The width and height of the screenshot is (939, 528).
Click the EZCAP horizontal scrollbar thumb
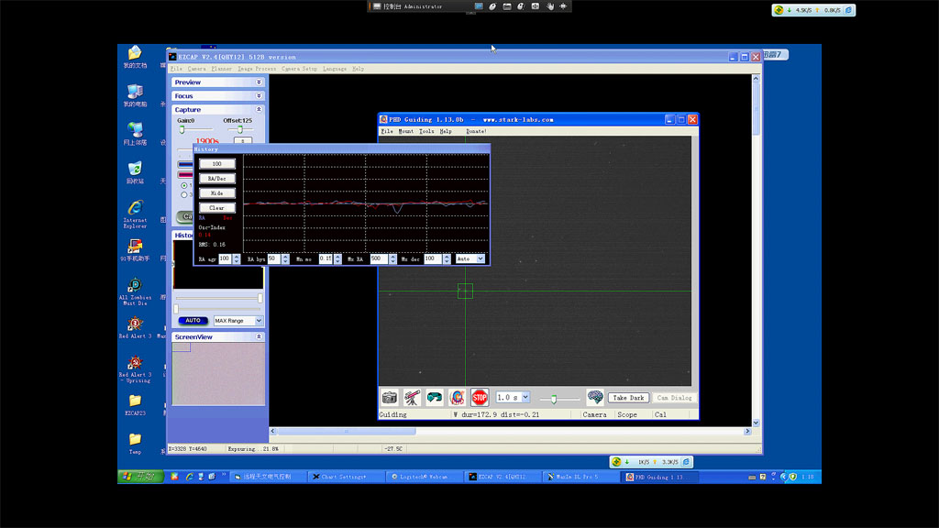(x=346, y=431)
